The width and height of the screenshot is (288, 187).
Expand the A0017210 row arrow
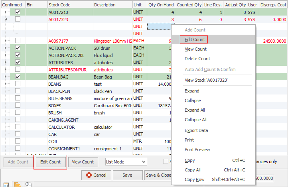[6, 12]
